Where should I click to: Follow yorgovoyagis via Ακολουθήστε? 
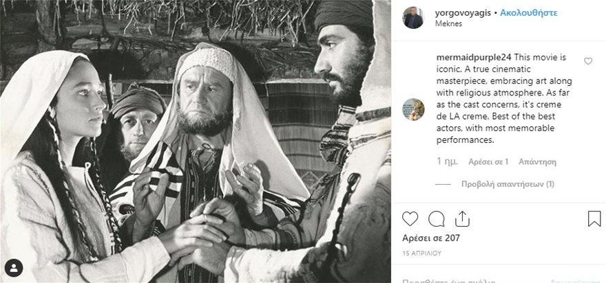point(529,12)
